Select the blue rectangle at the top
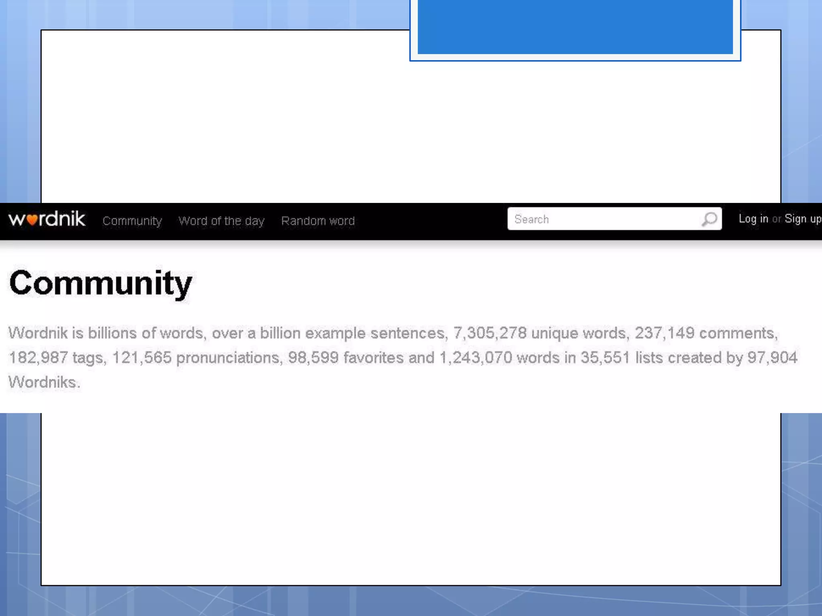The image size is (822, 616). tap(575, 26)
